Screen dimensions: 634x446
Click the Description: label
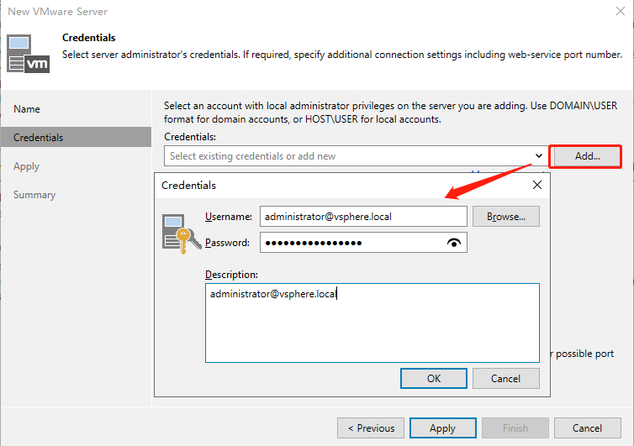pyautogui.click(x=231, y=275)
